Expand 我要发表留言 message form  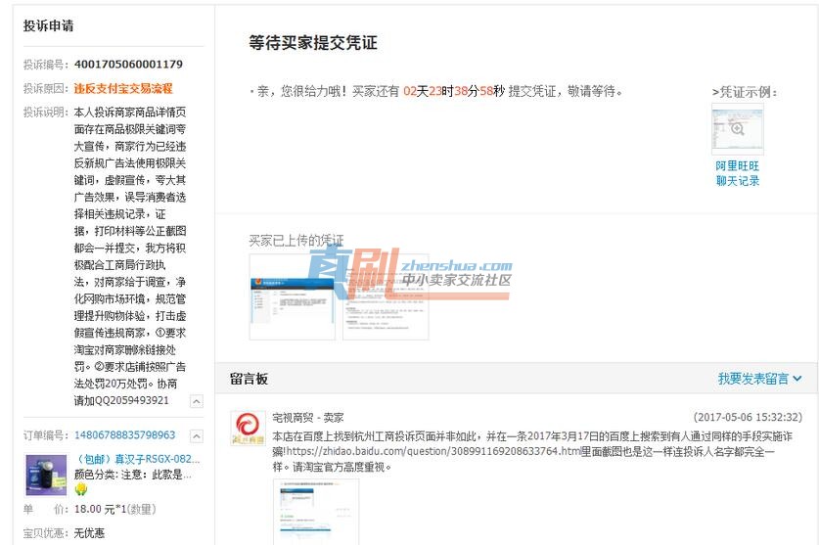pyautogui.click(x=759, y=379)
